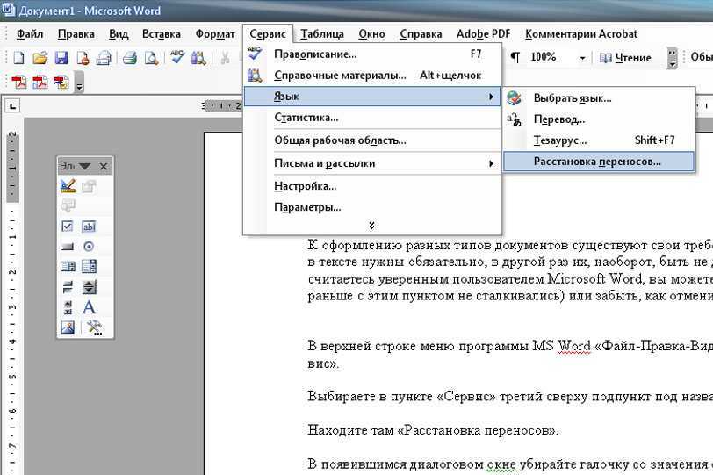Insert a label control (letter A)

point(89,307)
